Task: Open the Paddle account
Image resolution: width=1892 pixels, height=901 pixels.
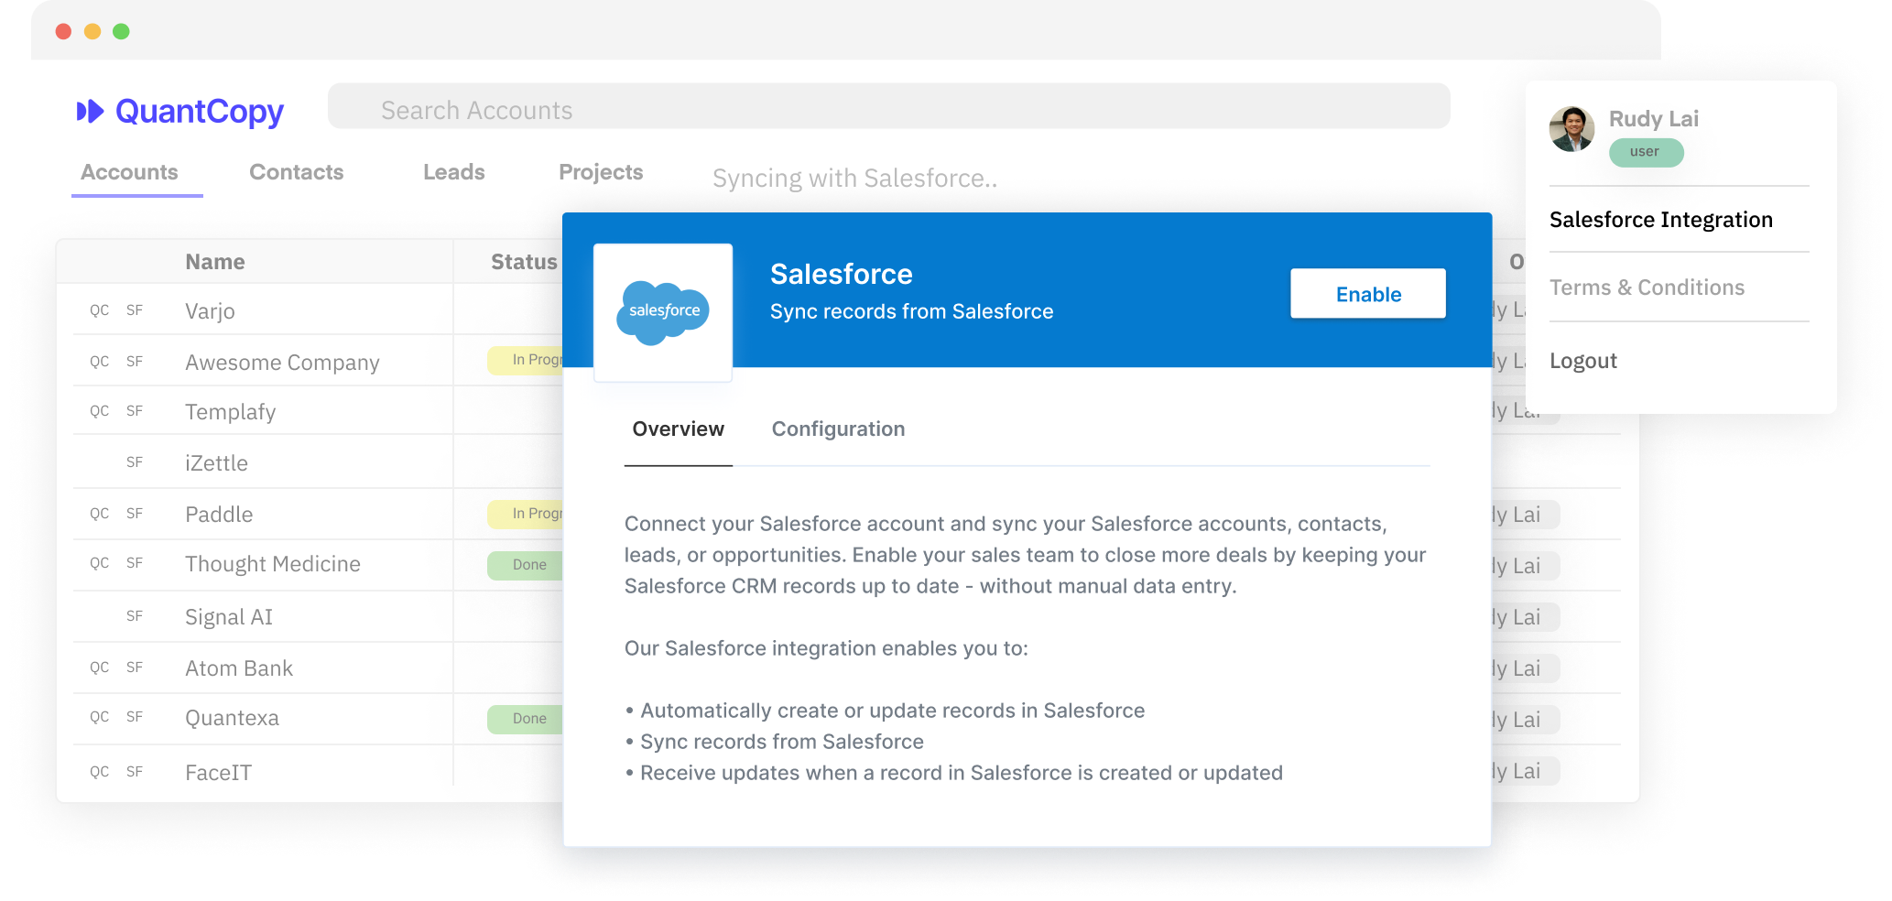Action: coord(219,515)
